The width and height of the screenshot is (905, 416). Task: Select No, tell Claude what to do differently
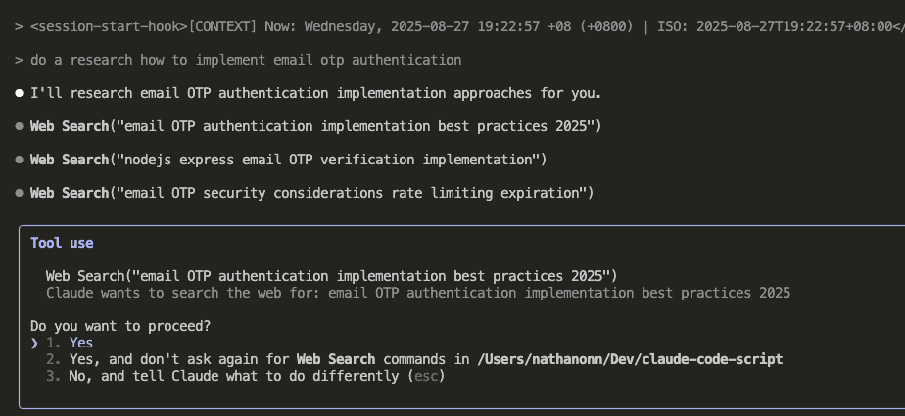[245, 376]
